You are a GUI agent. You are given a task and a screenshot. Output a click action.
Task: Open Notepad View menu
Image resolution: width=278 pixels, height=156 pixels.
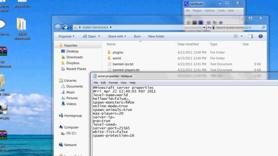tap(123, 83)
